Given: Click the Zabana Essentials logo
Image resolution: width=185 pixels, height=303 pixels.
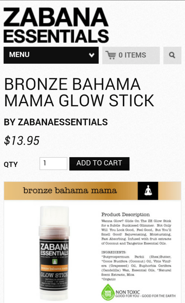Looking at the screenshot, I should (x=56, y=25).
